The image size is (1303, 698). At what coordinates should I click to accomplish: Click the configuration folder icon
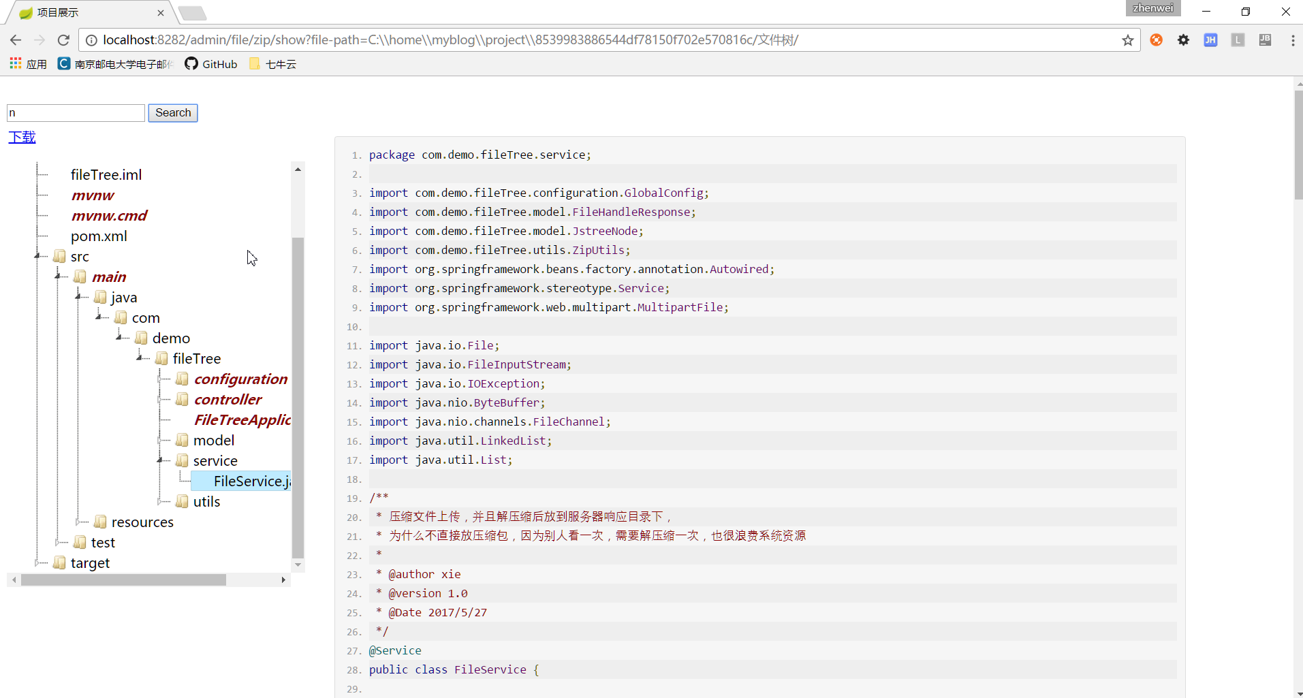183,379
